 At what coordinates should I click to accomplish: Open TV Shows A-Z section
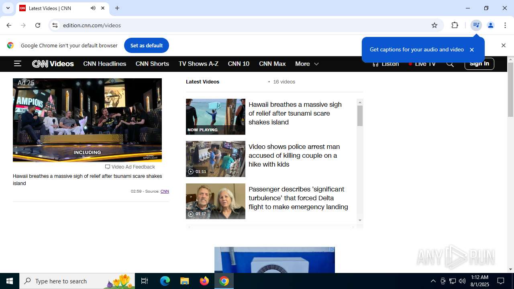click(x=198, y=64)
